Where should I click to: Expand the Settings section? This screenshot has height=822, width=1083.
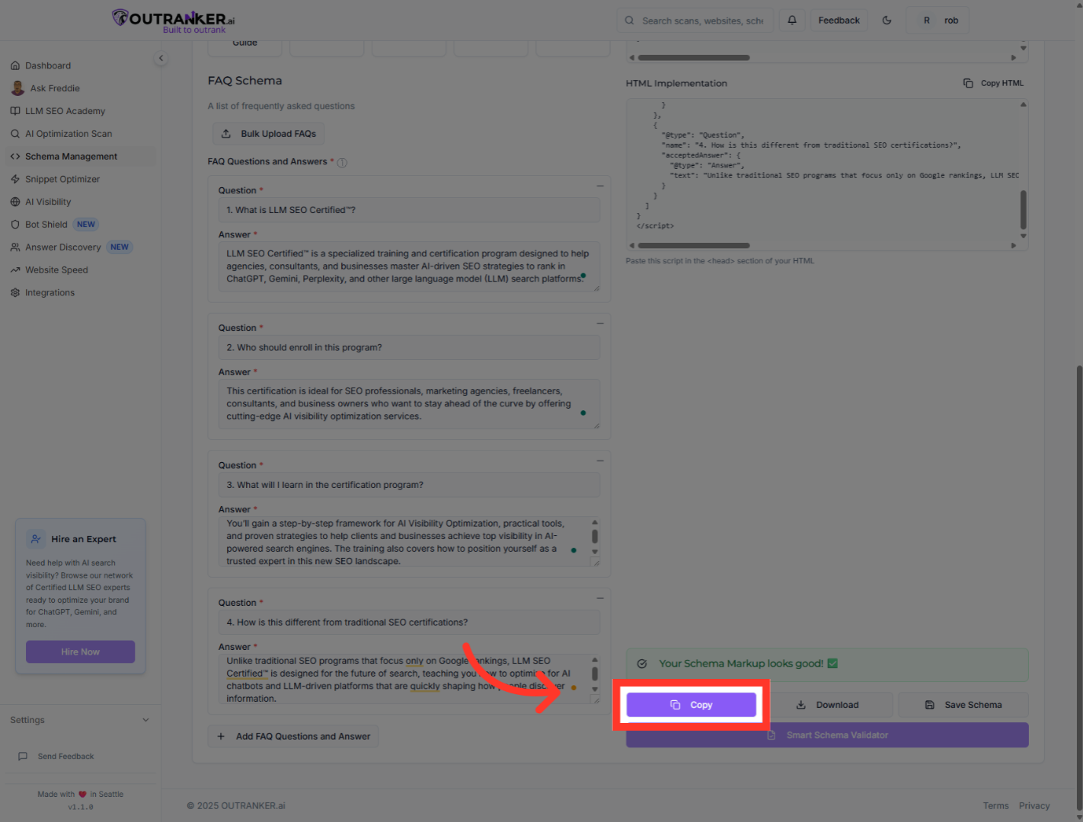point(80,720)
